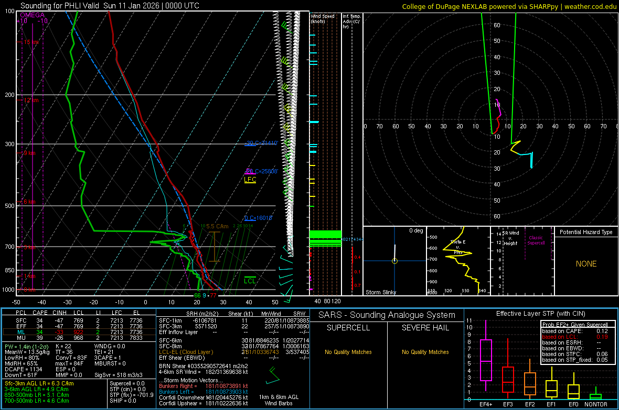Select the Eff Inflow Layer row
The image size is (619, 410).
point(234,332)
